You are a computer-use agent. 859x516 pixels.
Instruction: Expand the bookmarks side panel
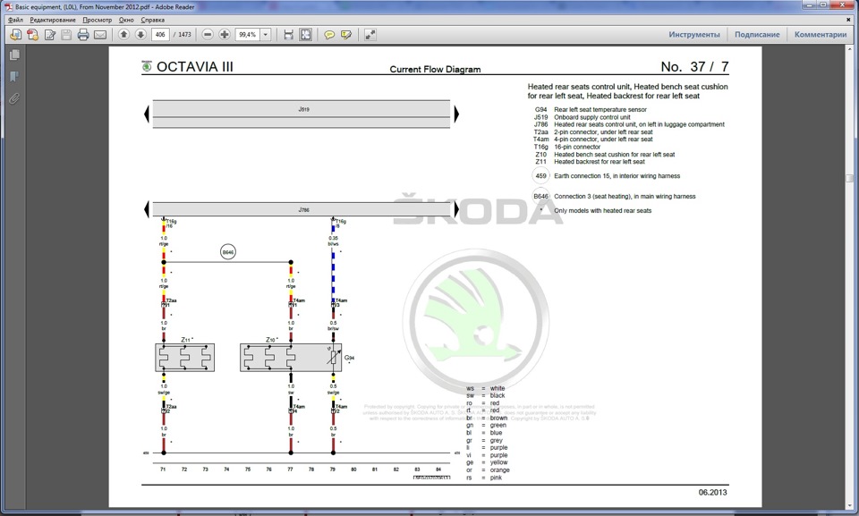pos(15,77)
